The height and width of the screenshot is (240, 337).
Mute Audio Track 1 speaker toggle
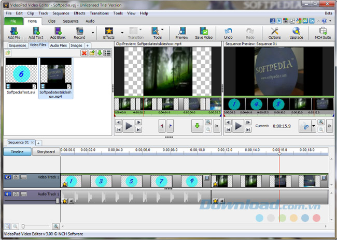[x=8, y=194]
